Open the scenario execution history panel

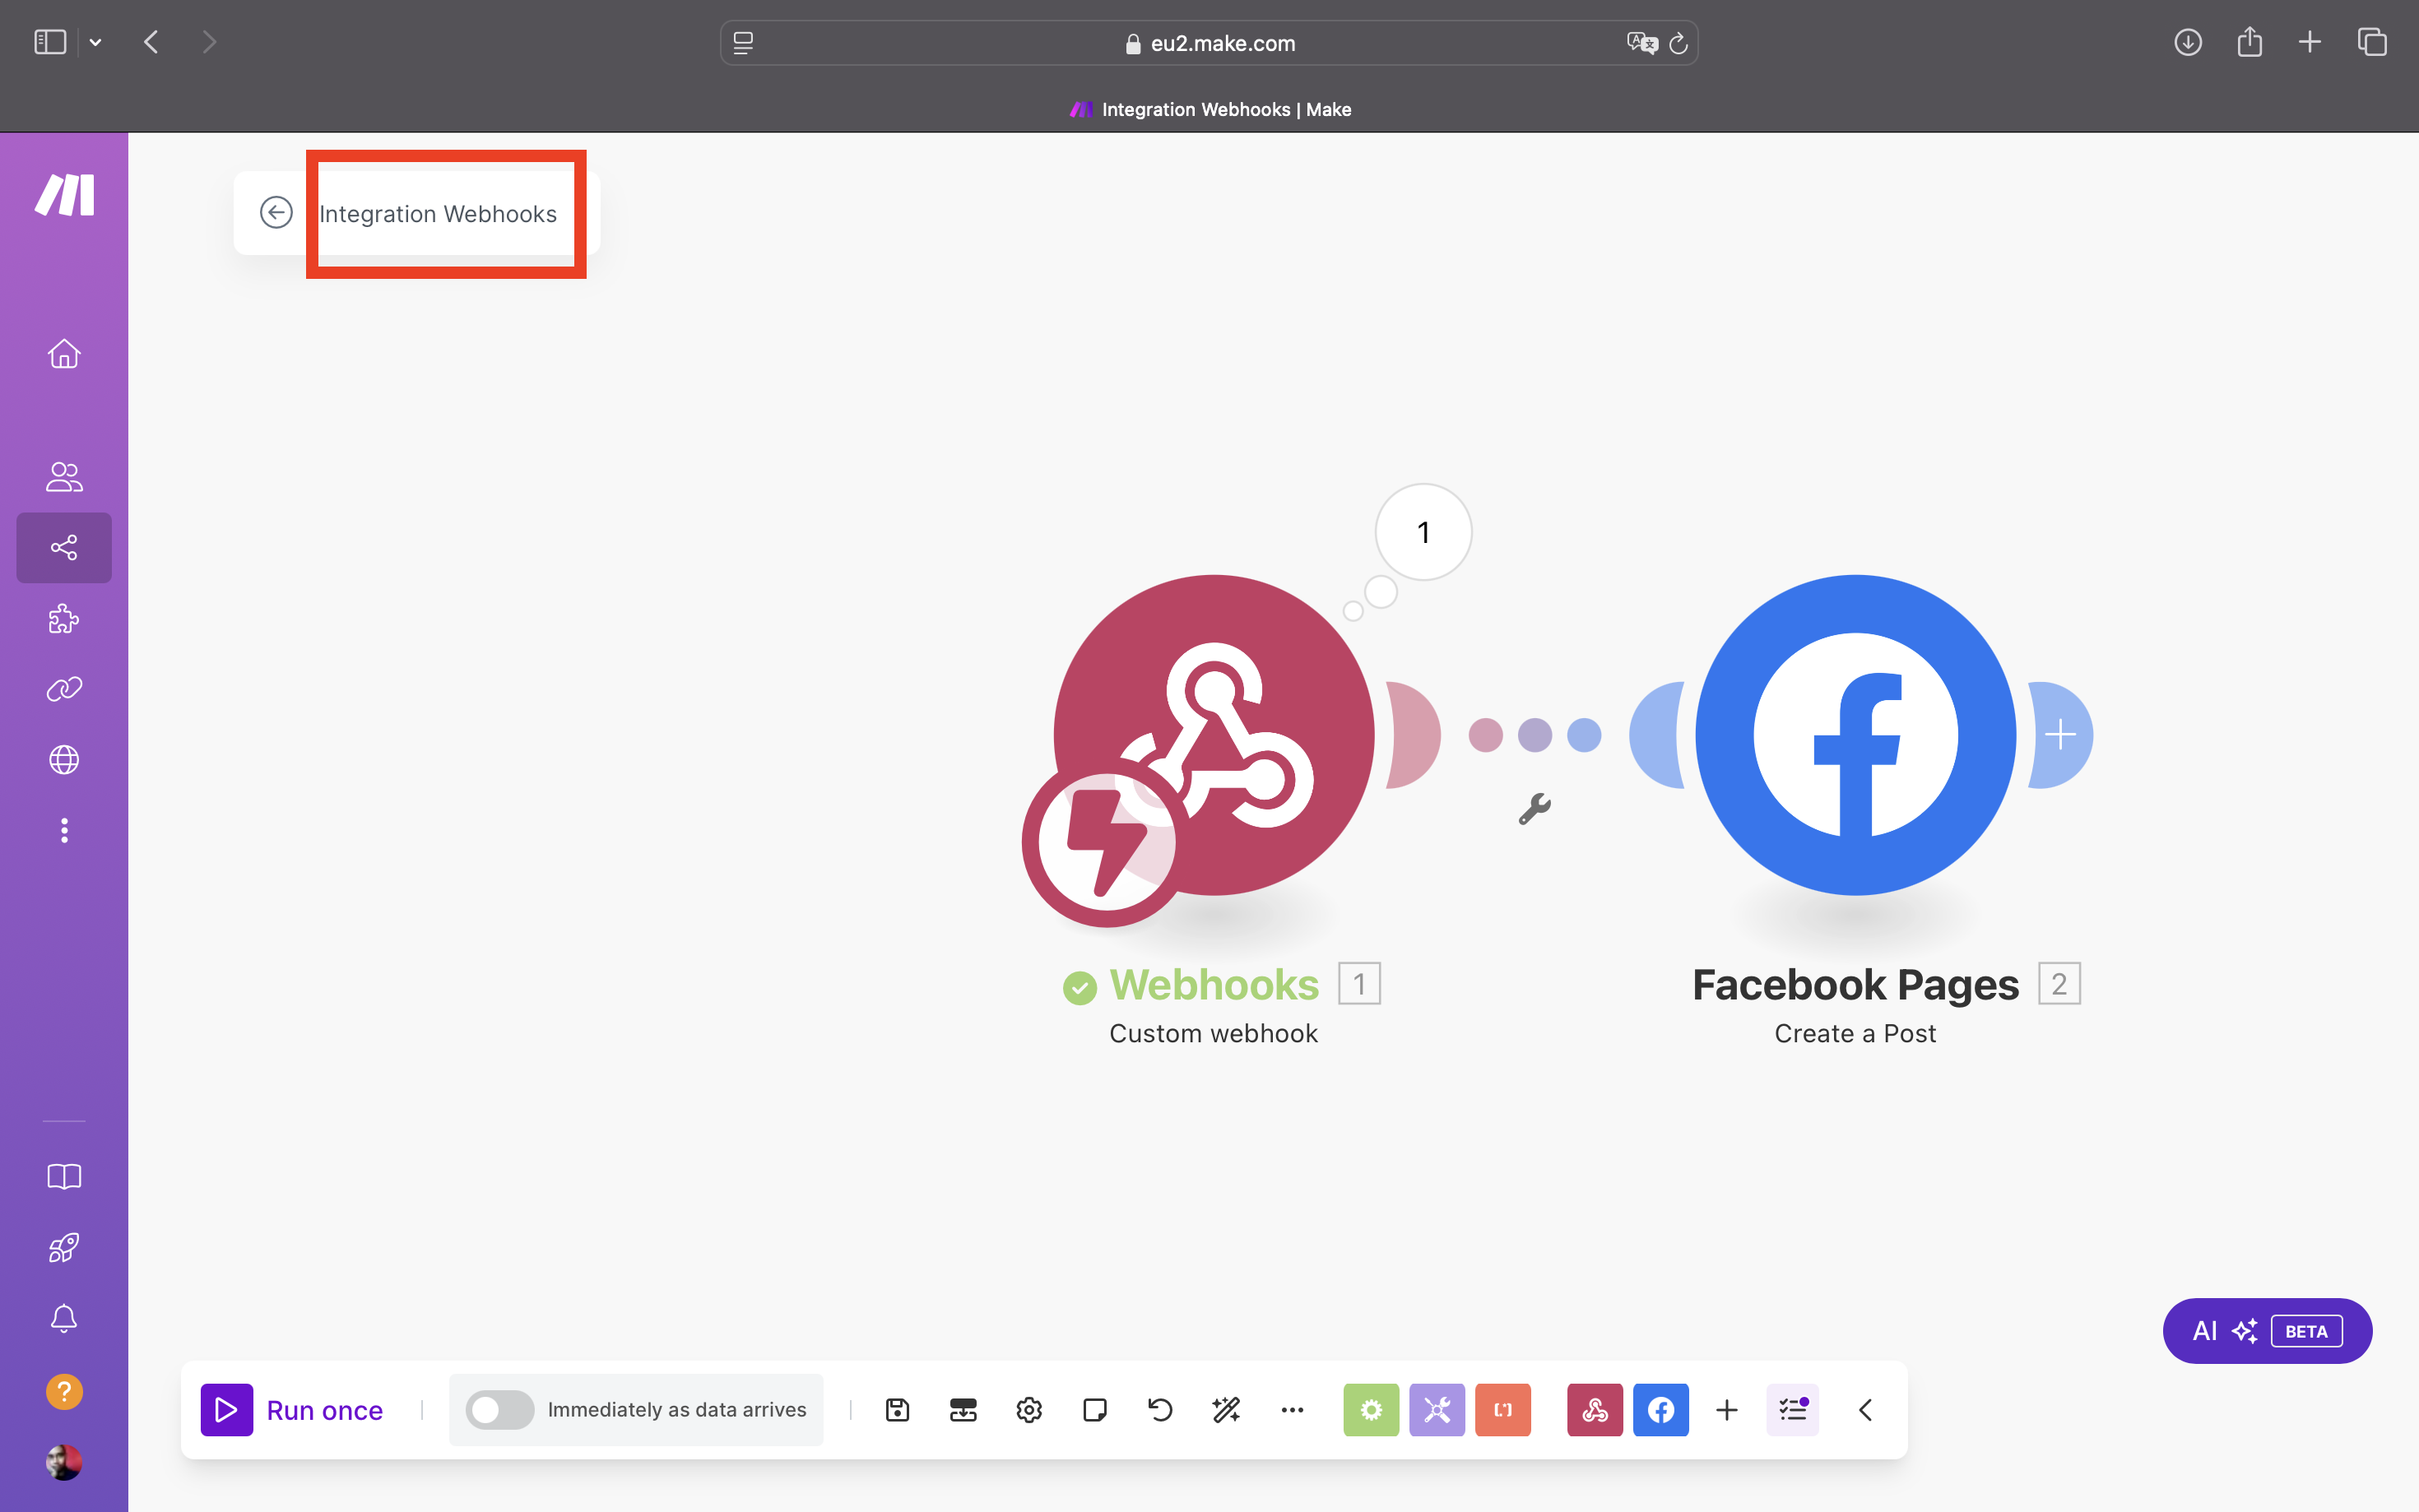pos(1794,1409)
